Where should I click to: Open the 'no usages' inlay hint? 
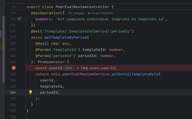(76, 13)
